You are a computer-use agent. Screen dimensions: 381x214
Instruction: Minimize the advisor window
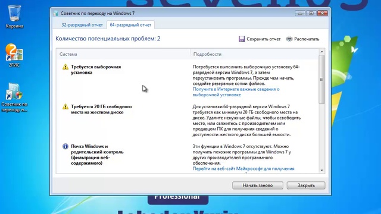point(300,13)
